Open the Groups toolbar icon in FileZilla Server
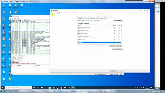The image size is (165, 93). pyautogui.click(x=20, y=20)
